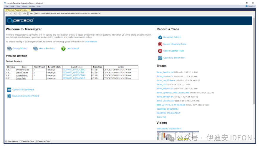Click the [Show All] traces link
This screenshot has height=148, width=260.
(x=161, y=117)
